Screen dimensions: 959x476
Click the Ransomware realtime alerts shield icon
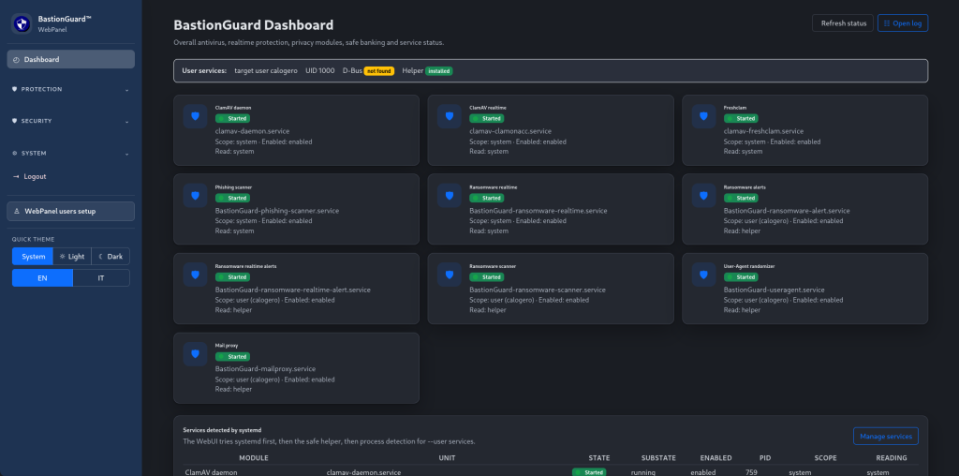(x=195, y=275)
